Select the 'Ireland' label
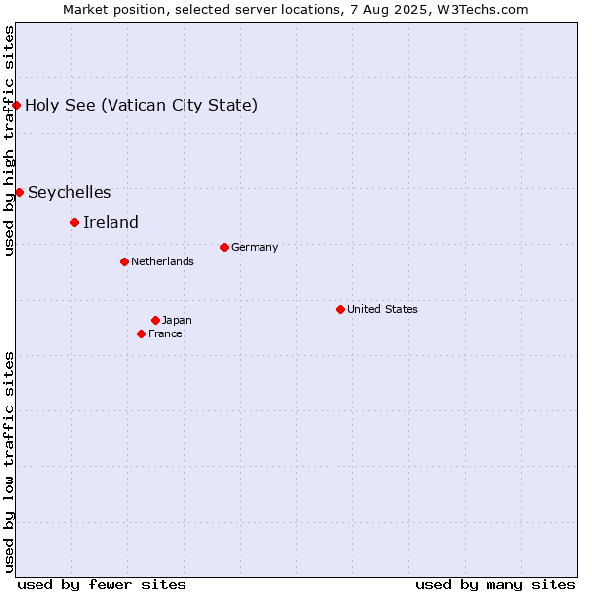The image size is (592, 592). [x=111, y=222]
